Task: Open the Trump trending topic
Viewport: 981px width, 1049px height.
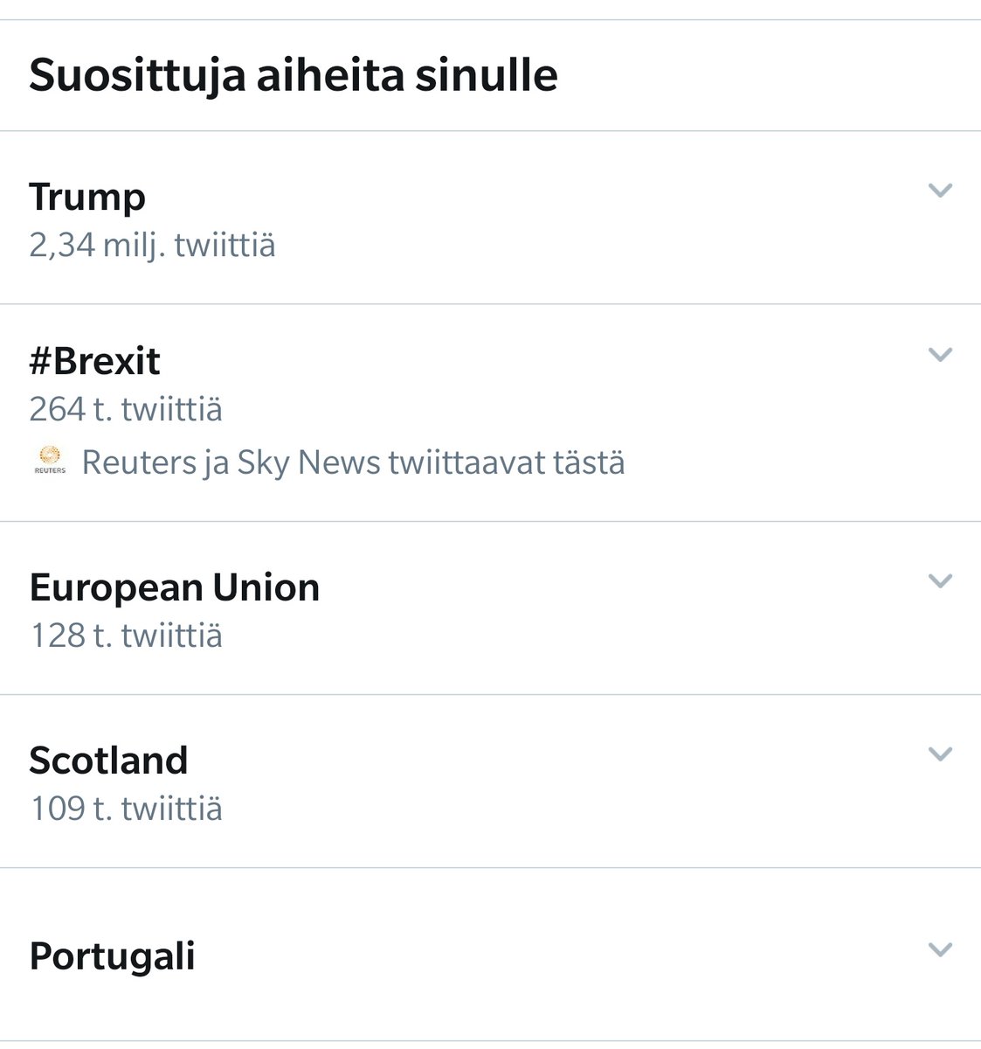Action: coord(87,198)
